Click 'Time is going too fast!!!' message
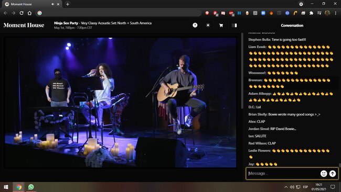Screen dimensions: 341x192 289,40
